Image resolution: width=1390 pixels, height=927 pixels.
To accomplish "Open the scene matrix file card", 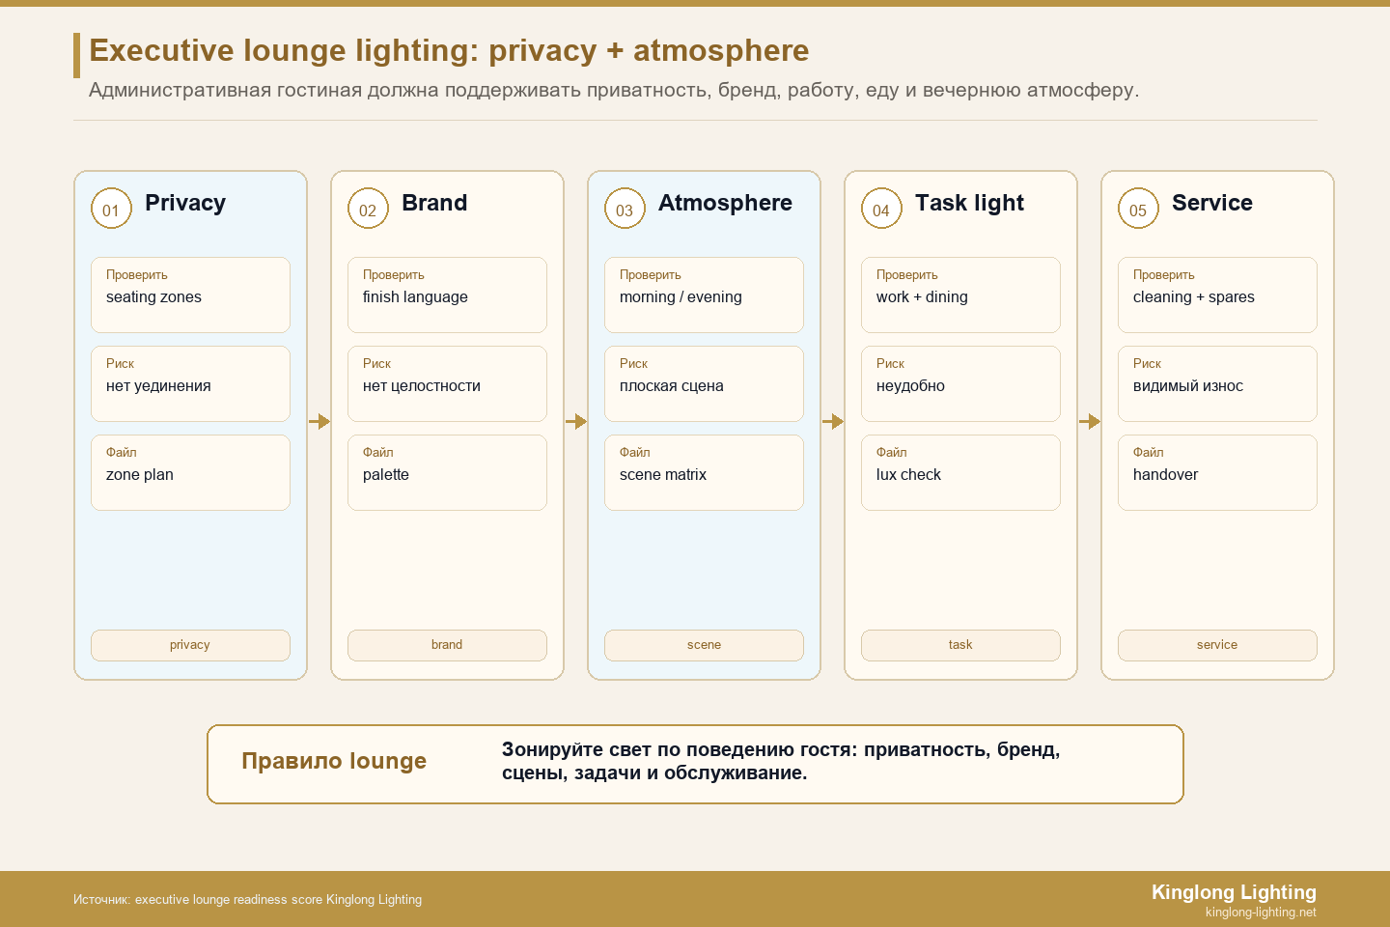I will [x=704, y=472].
